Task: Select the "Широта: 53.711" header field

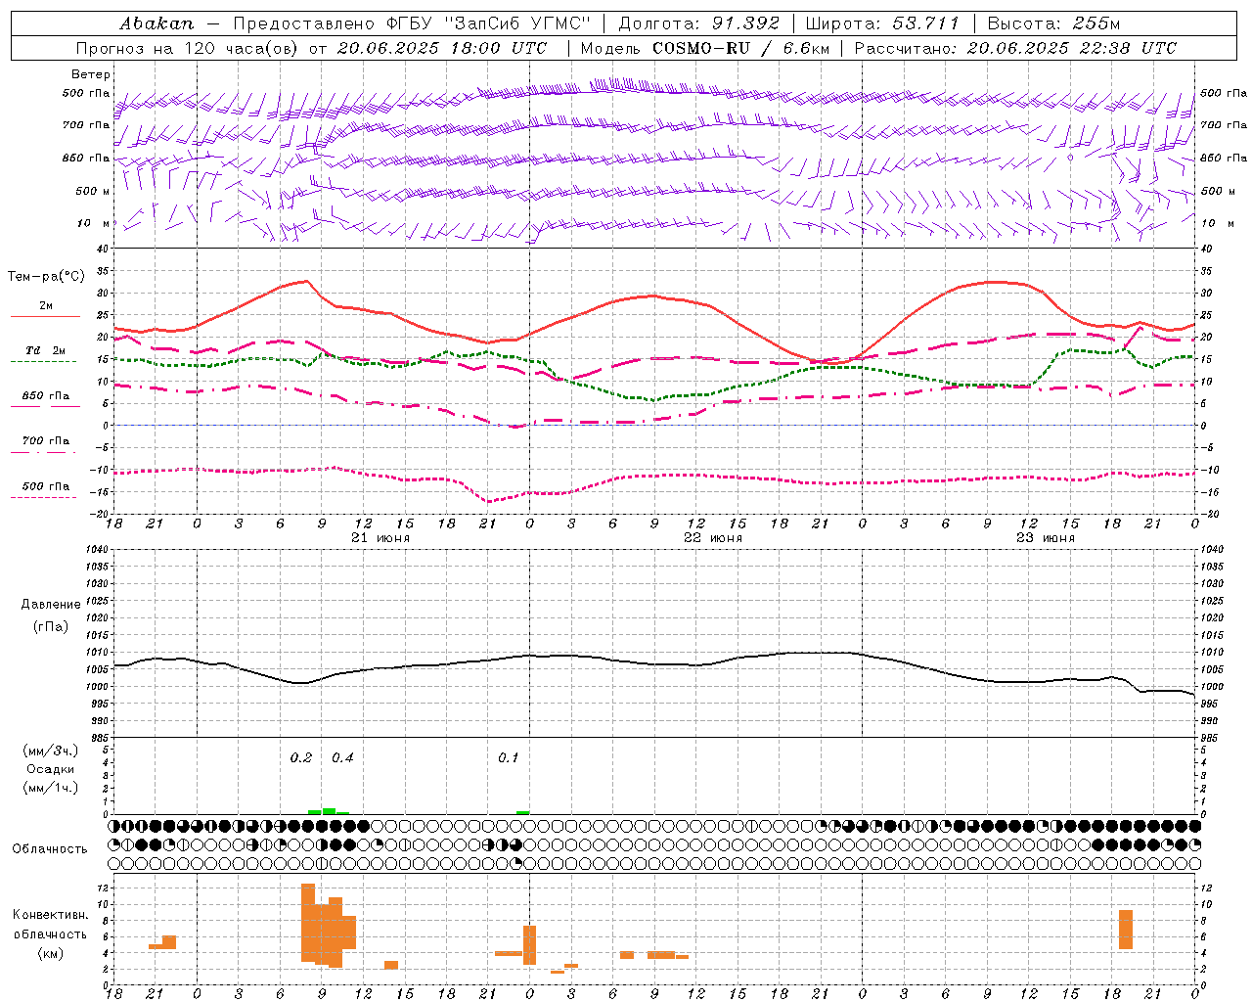Action: [x=880, y=23]
